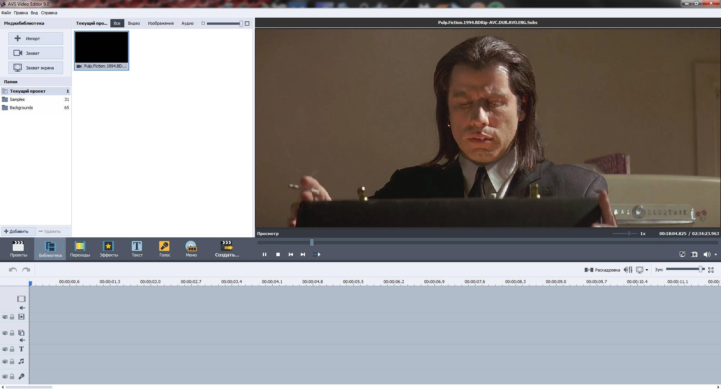
Task: Open the Голос voice recording panel
Action: (x=164, y=249)
